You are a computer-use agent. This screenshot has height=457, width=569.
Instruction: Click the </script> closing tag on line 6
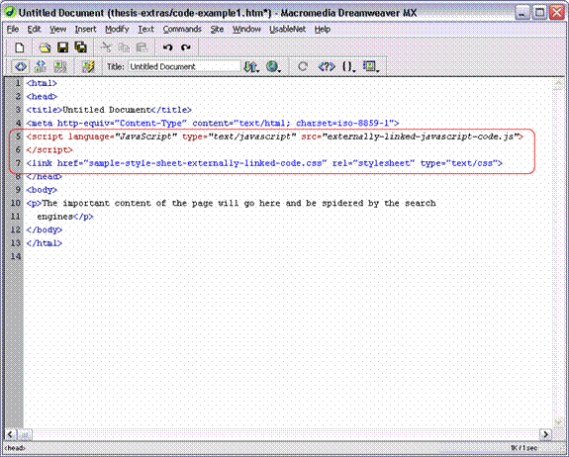point(49,149)
